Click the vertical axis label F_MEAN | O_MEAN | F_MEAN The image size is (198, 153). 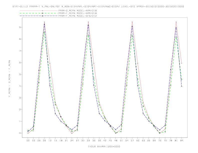[9, 78]
